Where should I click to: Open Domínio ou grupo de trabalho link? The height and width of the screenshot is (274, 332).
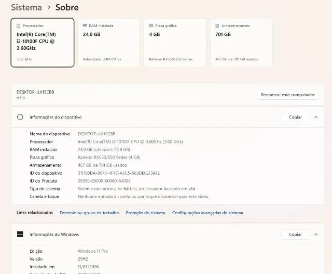pos(89,213)
